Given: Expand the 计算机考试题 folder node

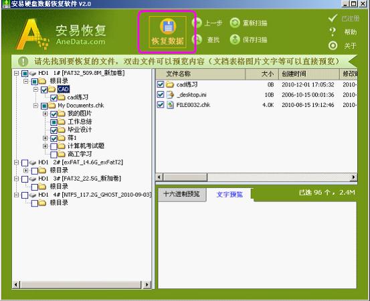Looking at the screenshot, I should 45,146.
